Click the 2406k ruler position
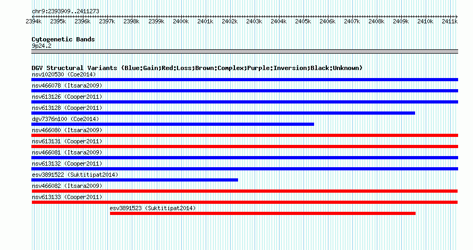The height and width of the screenshot is (250, 473). coord(327,21)
